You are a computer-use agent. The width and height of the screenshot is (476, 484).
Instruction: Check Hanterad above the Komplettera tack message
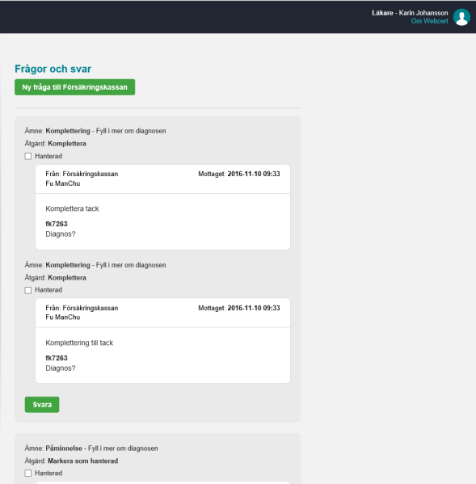pos(28,156)
